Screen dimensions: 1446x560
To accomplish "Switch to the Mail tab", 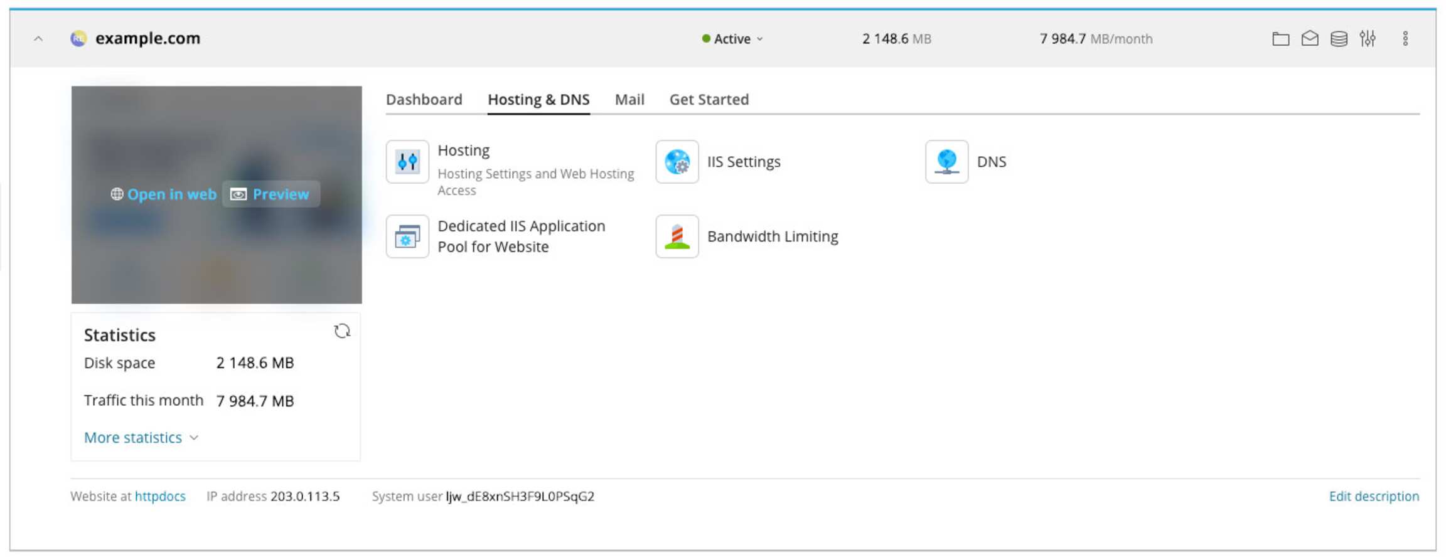I will tap(629, 100).
